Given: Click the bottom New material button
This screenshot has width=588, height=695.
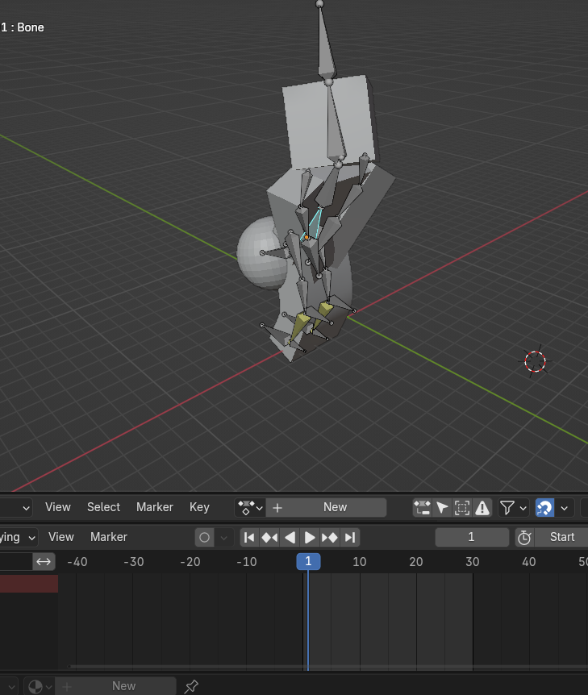Looking at the screenshot, I should coord(115,686).
